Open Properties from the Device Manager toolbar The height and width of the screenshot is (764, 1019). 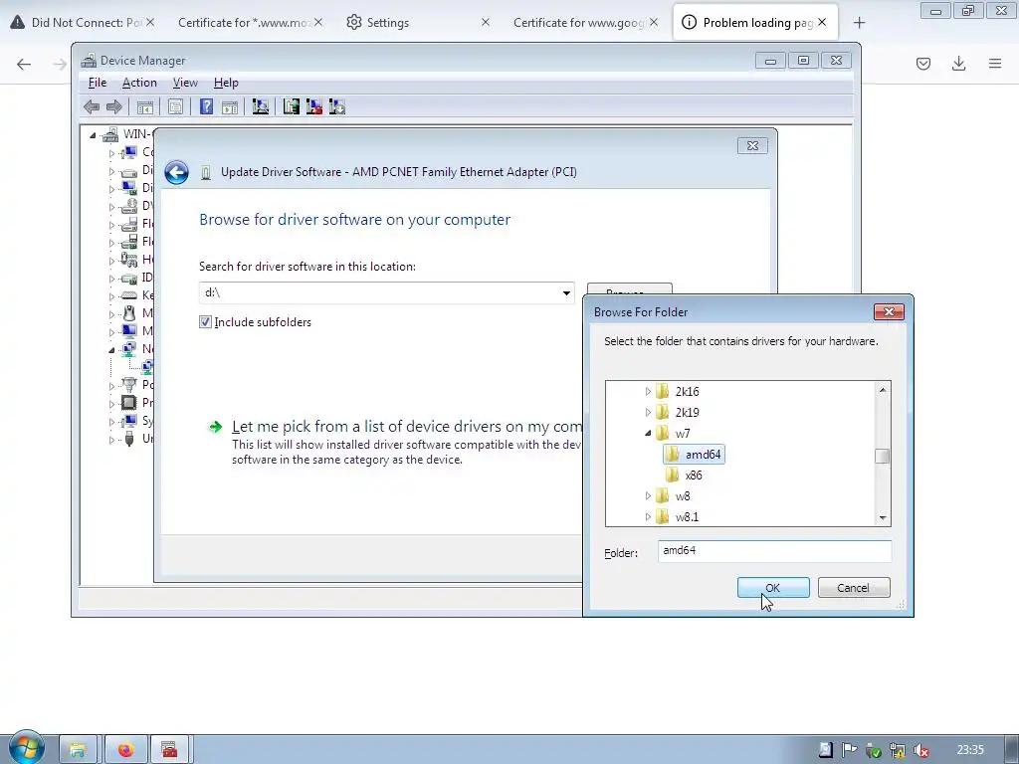pyautogui.click(x=175, y=107)
